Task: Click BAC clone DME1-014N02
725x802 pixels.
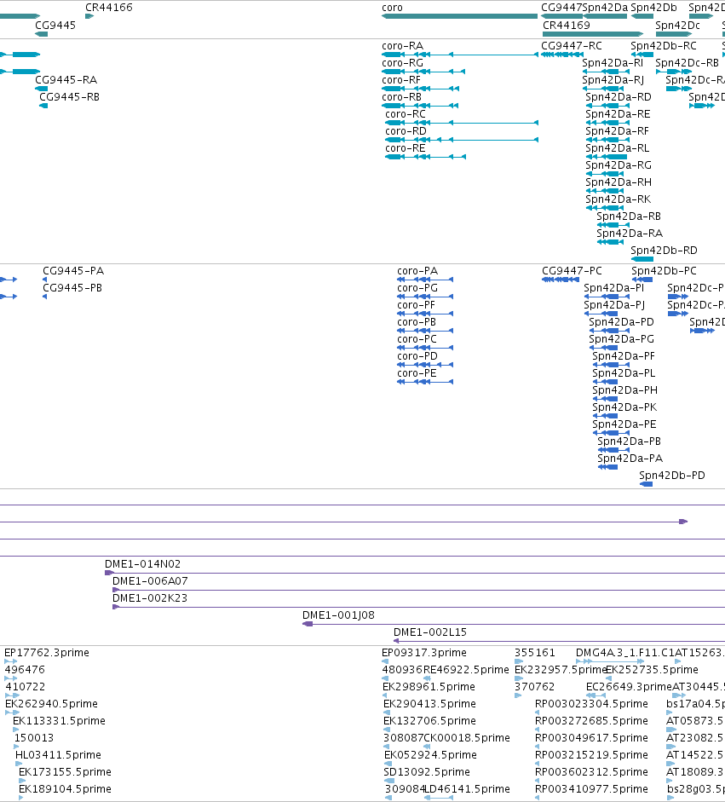Action: 142,563
